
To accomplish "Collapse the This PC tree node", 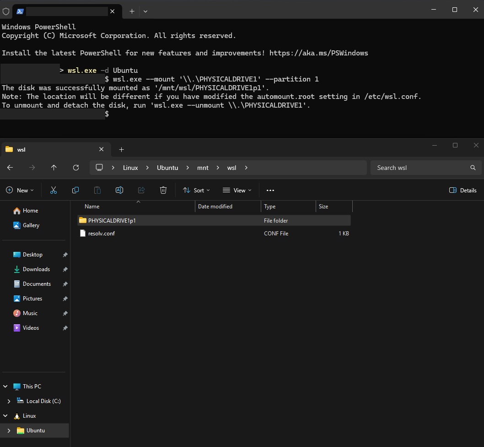I will coord(5,387).
